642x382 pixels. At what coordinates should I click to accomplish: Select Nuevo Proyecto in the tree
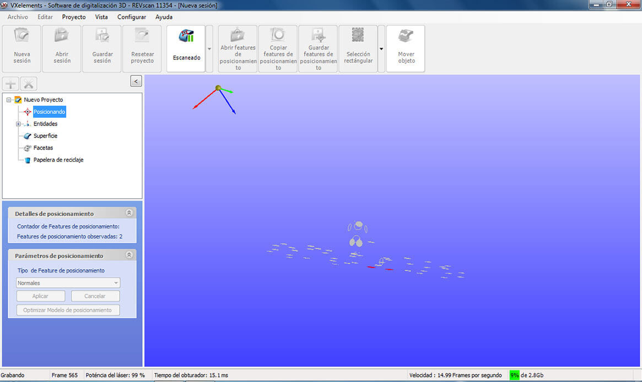(x=44, y=100)
